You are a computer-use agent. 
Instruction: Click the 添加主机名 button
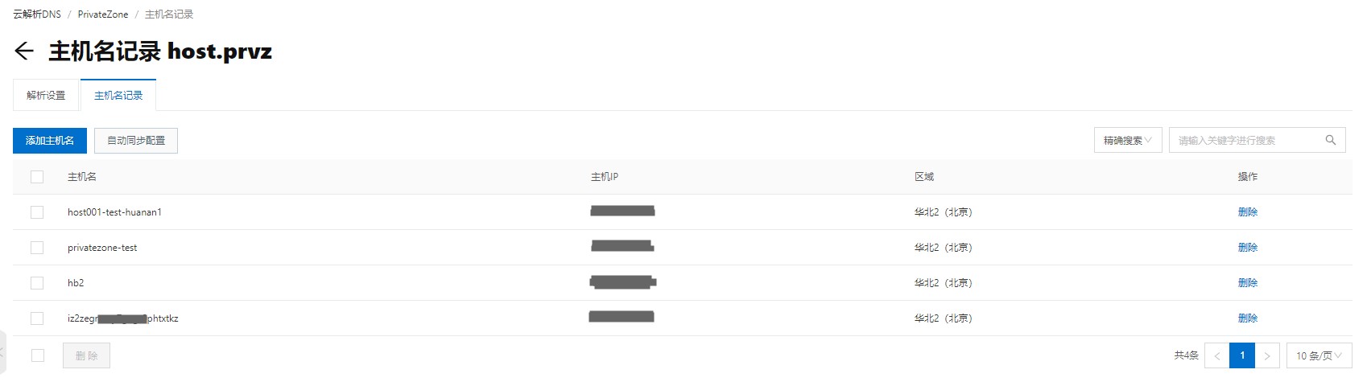coord(50,140)
